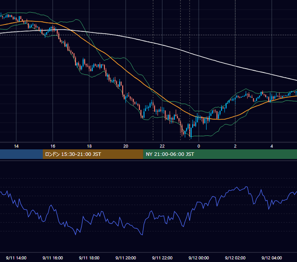Image resolution: width=297 pixels, height=262 pixels.
Task: Click the 9/12 04:00 time label
Action: click(x=272, y=258)
